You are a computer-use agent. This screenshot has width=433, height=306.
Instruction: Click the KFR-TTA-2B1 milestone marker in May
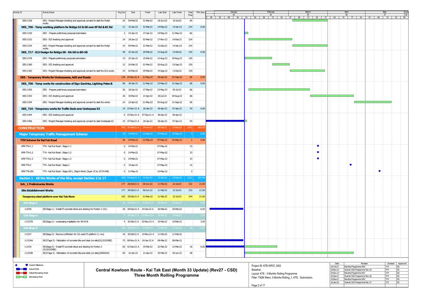[379, 171]
